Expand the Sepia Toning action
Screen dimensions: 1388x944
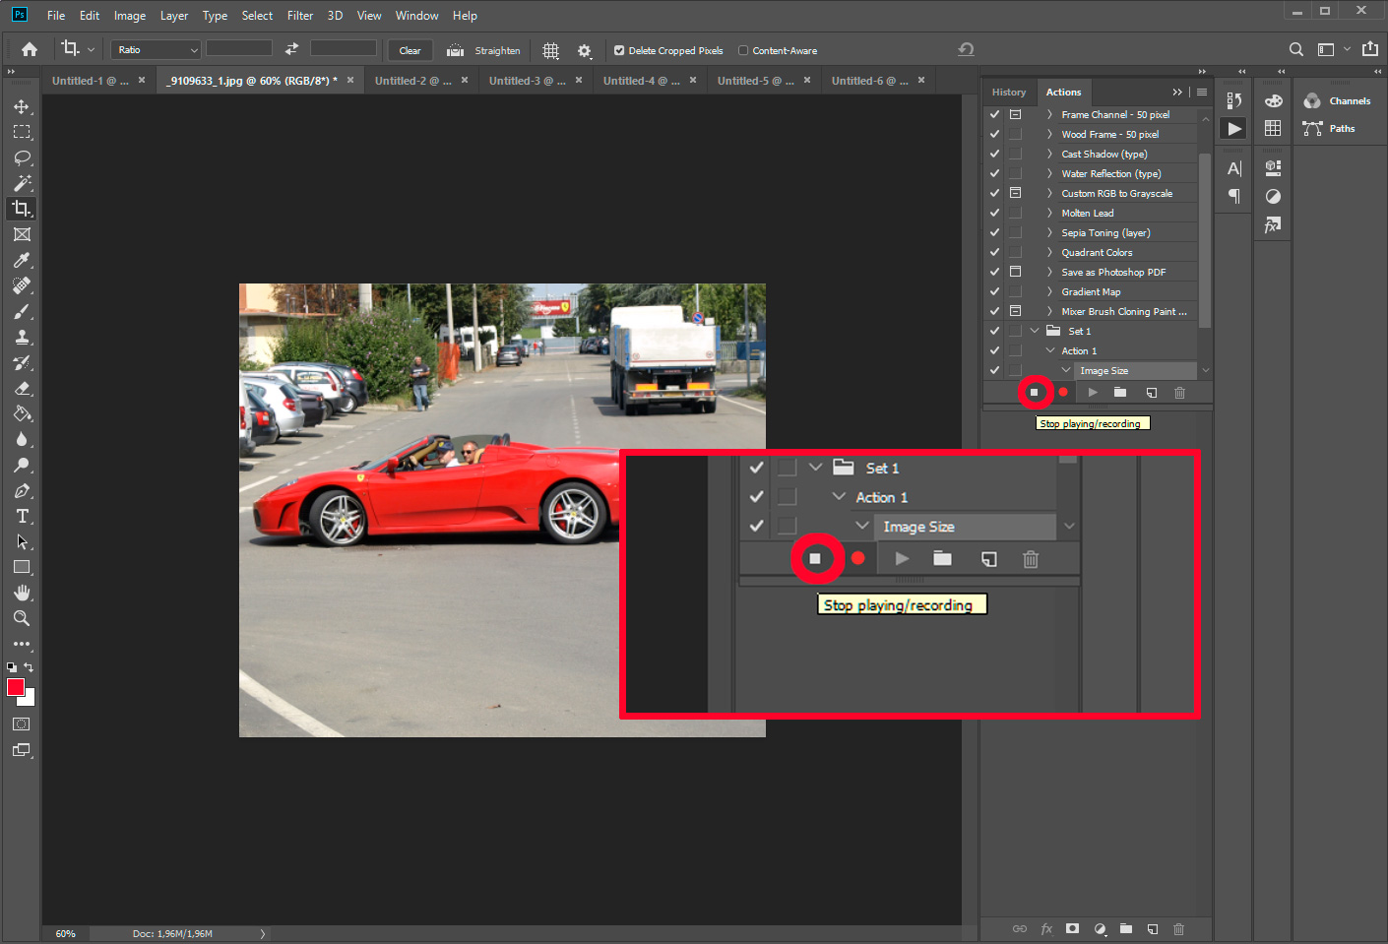pyautogui.click(x=1047, y=232)
